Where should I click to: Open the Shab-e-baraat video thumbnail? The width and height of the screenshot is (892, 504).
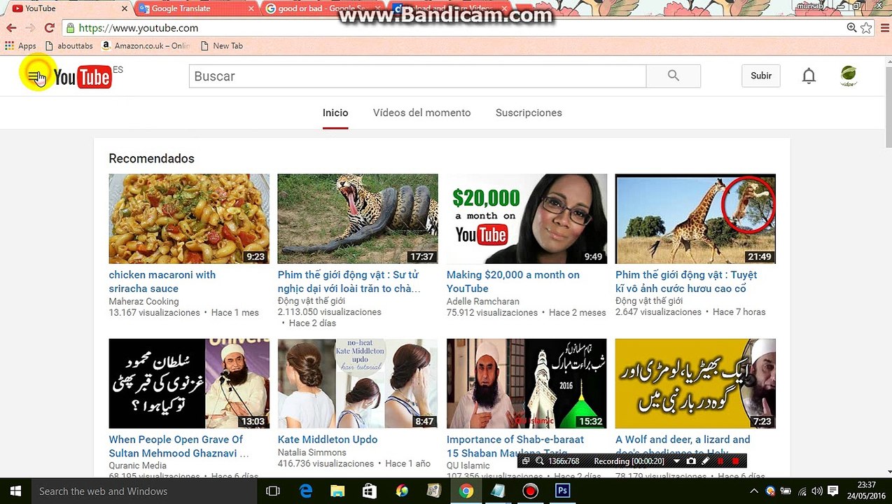click(x=527, y=384)
